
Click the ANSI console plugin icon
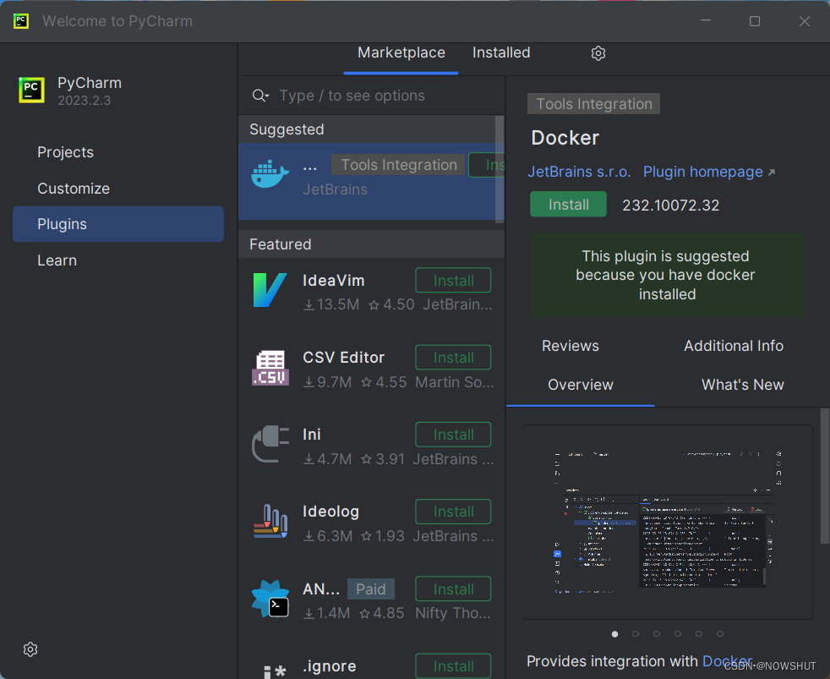270,599
